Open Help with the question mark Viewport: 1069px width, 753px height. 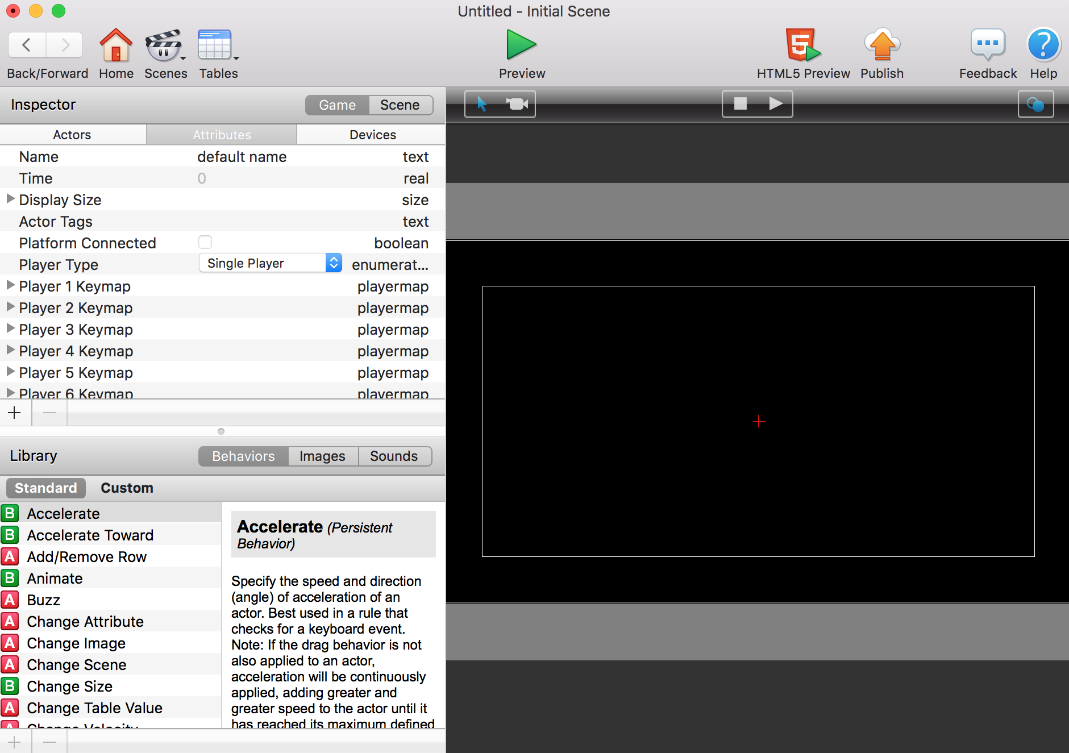coord(1043,45)
